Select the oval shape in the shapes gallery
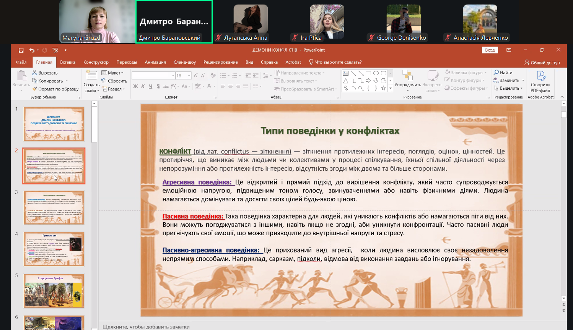This screenshot has width=573, height=330. [x=376, y=73]
